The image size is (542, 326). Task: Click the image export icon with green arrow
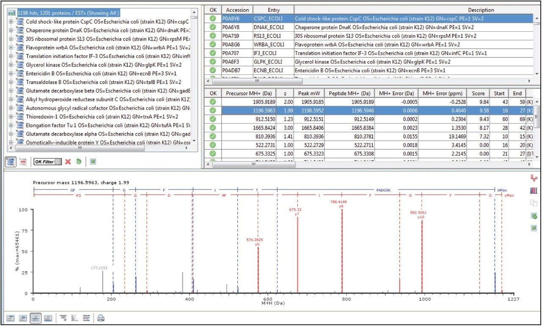tap(534, 216)
